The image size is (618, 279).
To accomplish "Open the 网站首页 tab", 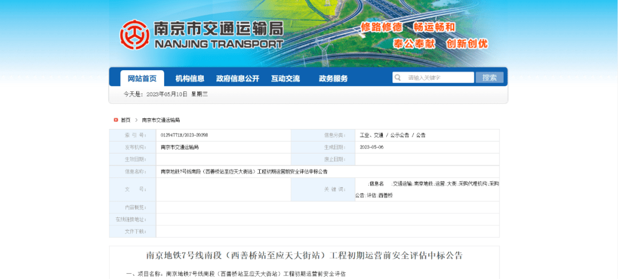I will [142, 78].
